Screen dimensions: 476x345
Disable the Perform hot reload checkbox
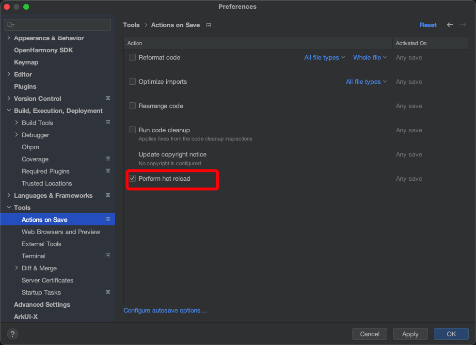pyautogui.click(x=132, y=178)
